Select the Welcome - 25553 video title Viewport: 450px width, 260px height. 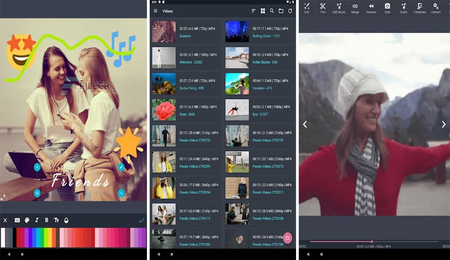(191, 62)
